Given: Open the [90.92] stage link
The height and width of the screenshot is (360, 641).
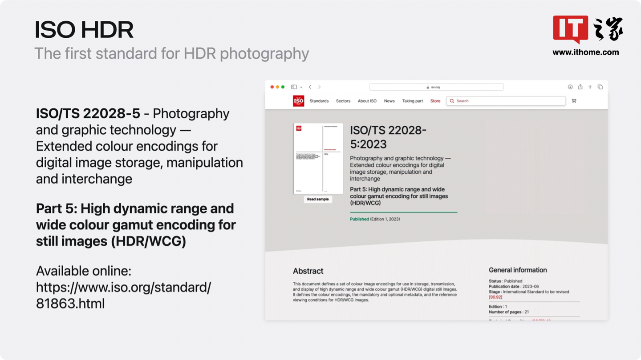Looking at the screenshot, I should [x=495, y=297].
